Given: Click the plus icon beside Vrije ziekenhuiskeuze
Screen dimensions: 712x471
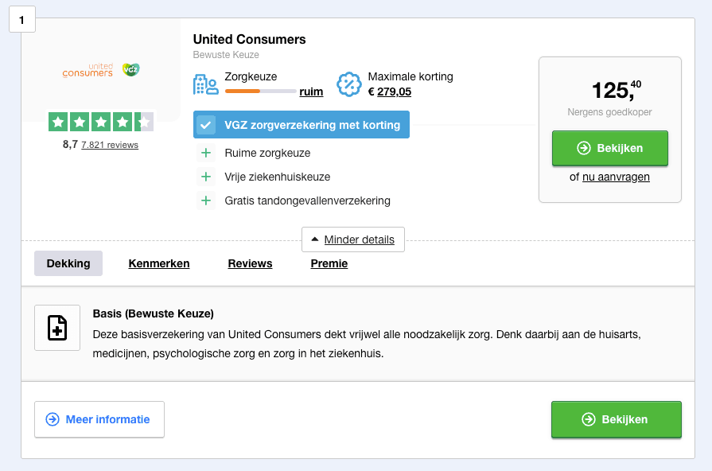Looking at the screenshot, I should pos(206,177).
